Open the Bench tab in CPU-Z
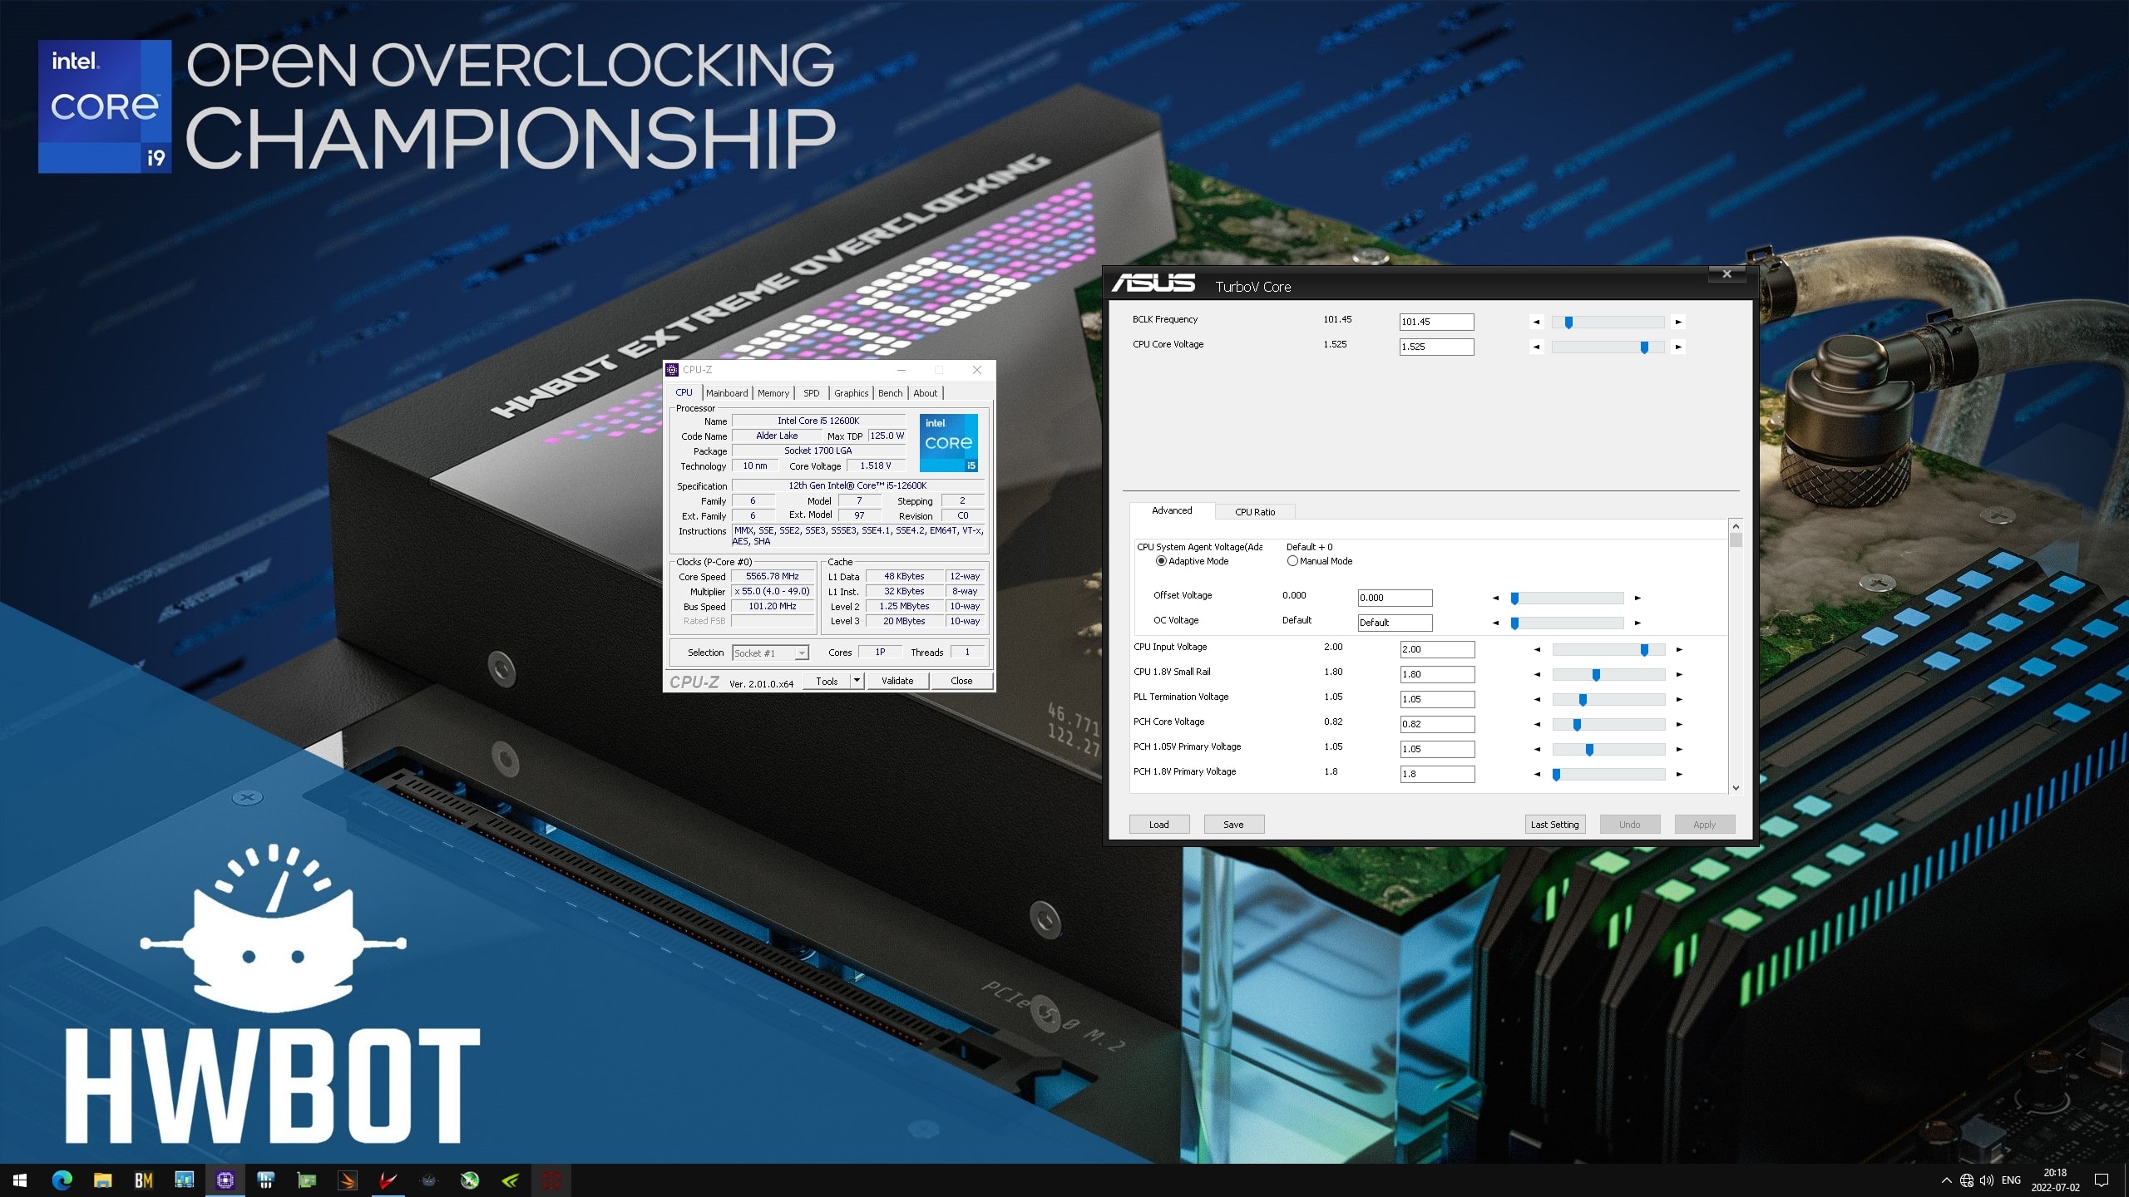 coord(890,393)
